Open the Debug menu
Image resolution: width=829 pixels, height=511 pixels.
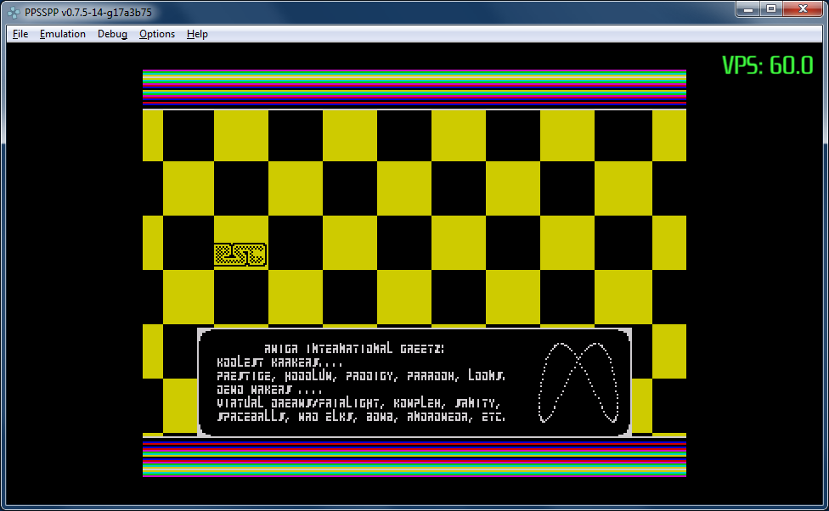click(x=112, y=34)
